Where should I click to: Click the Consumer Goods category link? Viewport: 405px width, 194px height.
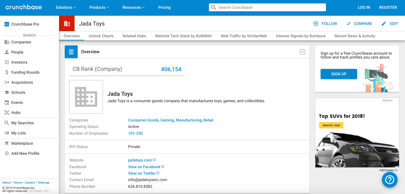[x=143, y=120]
